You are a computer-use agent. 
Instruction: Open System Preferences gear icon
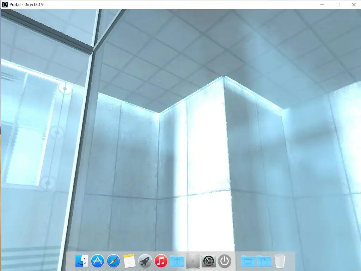click(209, 261)
